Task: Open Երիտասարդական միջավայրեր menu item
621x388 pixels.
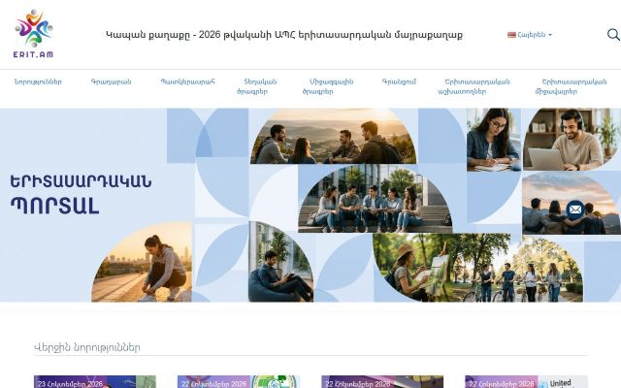Action: [x=571, y=86]
